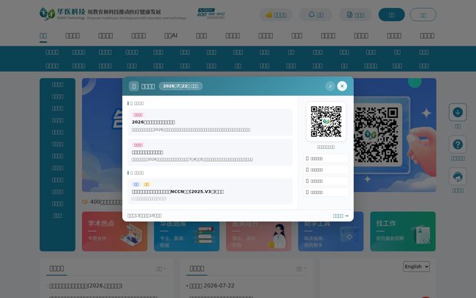
Task: Click the 2026-7-22 date pill in popup header
Action: [x=180, y=86]
